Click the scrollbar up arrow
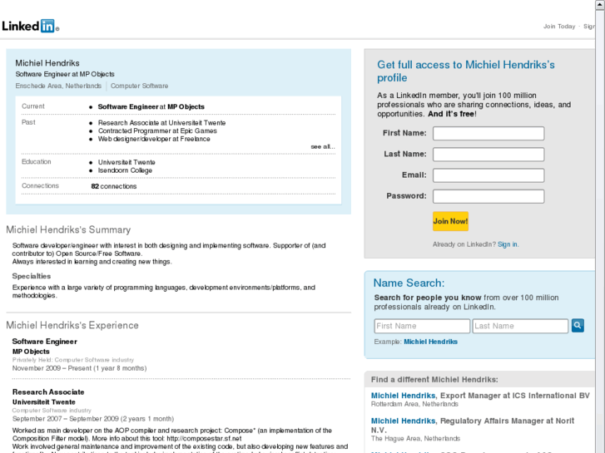Image resolution: width=605 pixels, height=453 pixels. click(600, 4)
